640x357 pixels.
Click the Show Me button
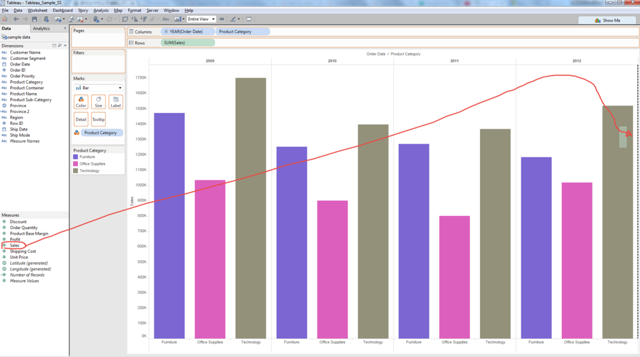coord(607,21)
